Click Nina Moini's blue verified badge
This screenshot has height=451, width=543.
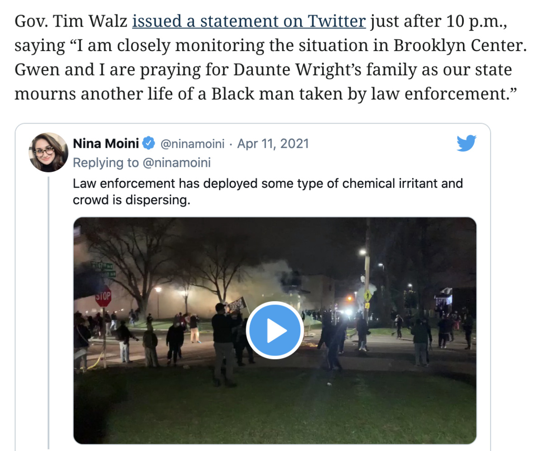coord(149,144)
